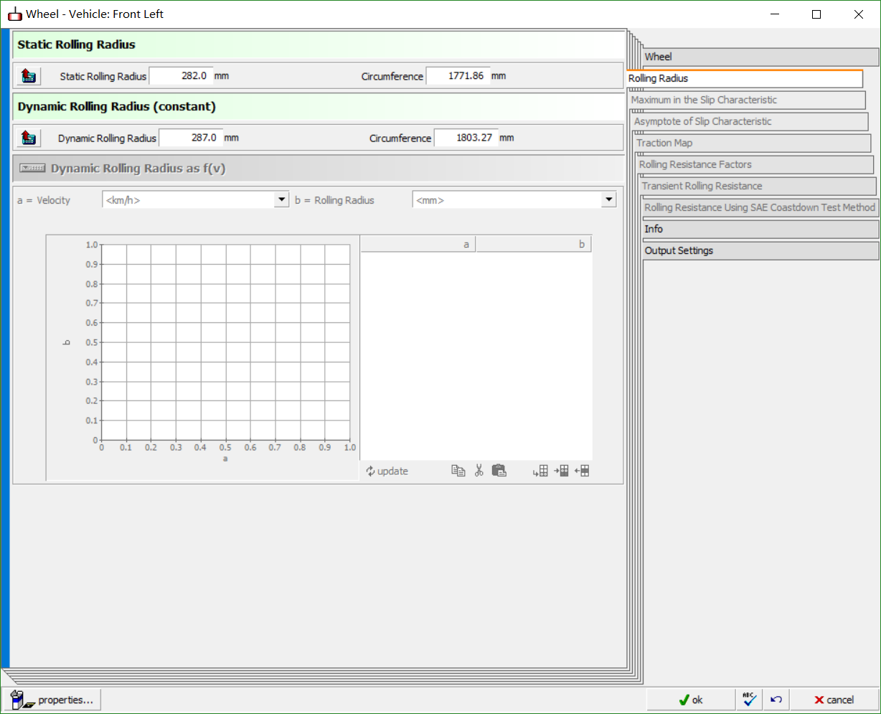The image size is (881, 714).
Task: Click the icon beside Static Rolling Radius field
Action: click(28, 76)
